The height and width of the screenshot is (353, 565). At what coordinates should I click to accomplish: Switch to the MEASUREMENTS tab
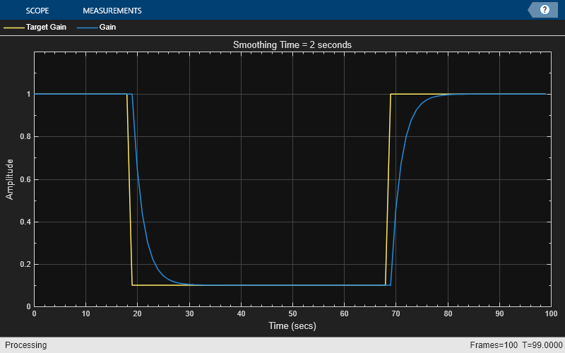(112, 11)
